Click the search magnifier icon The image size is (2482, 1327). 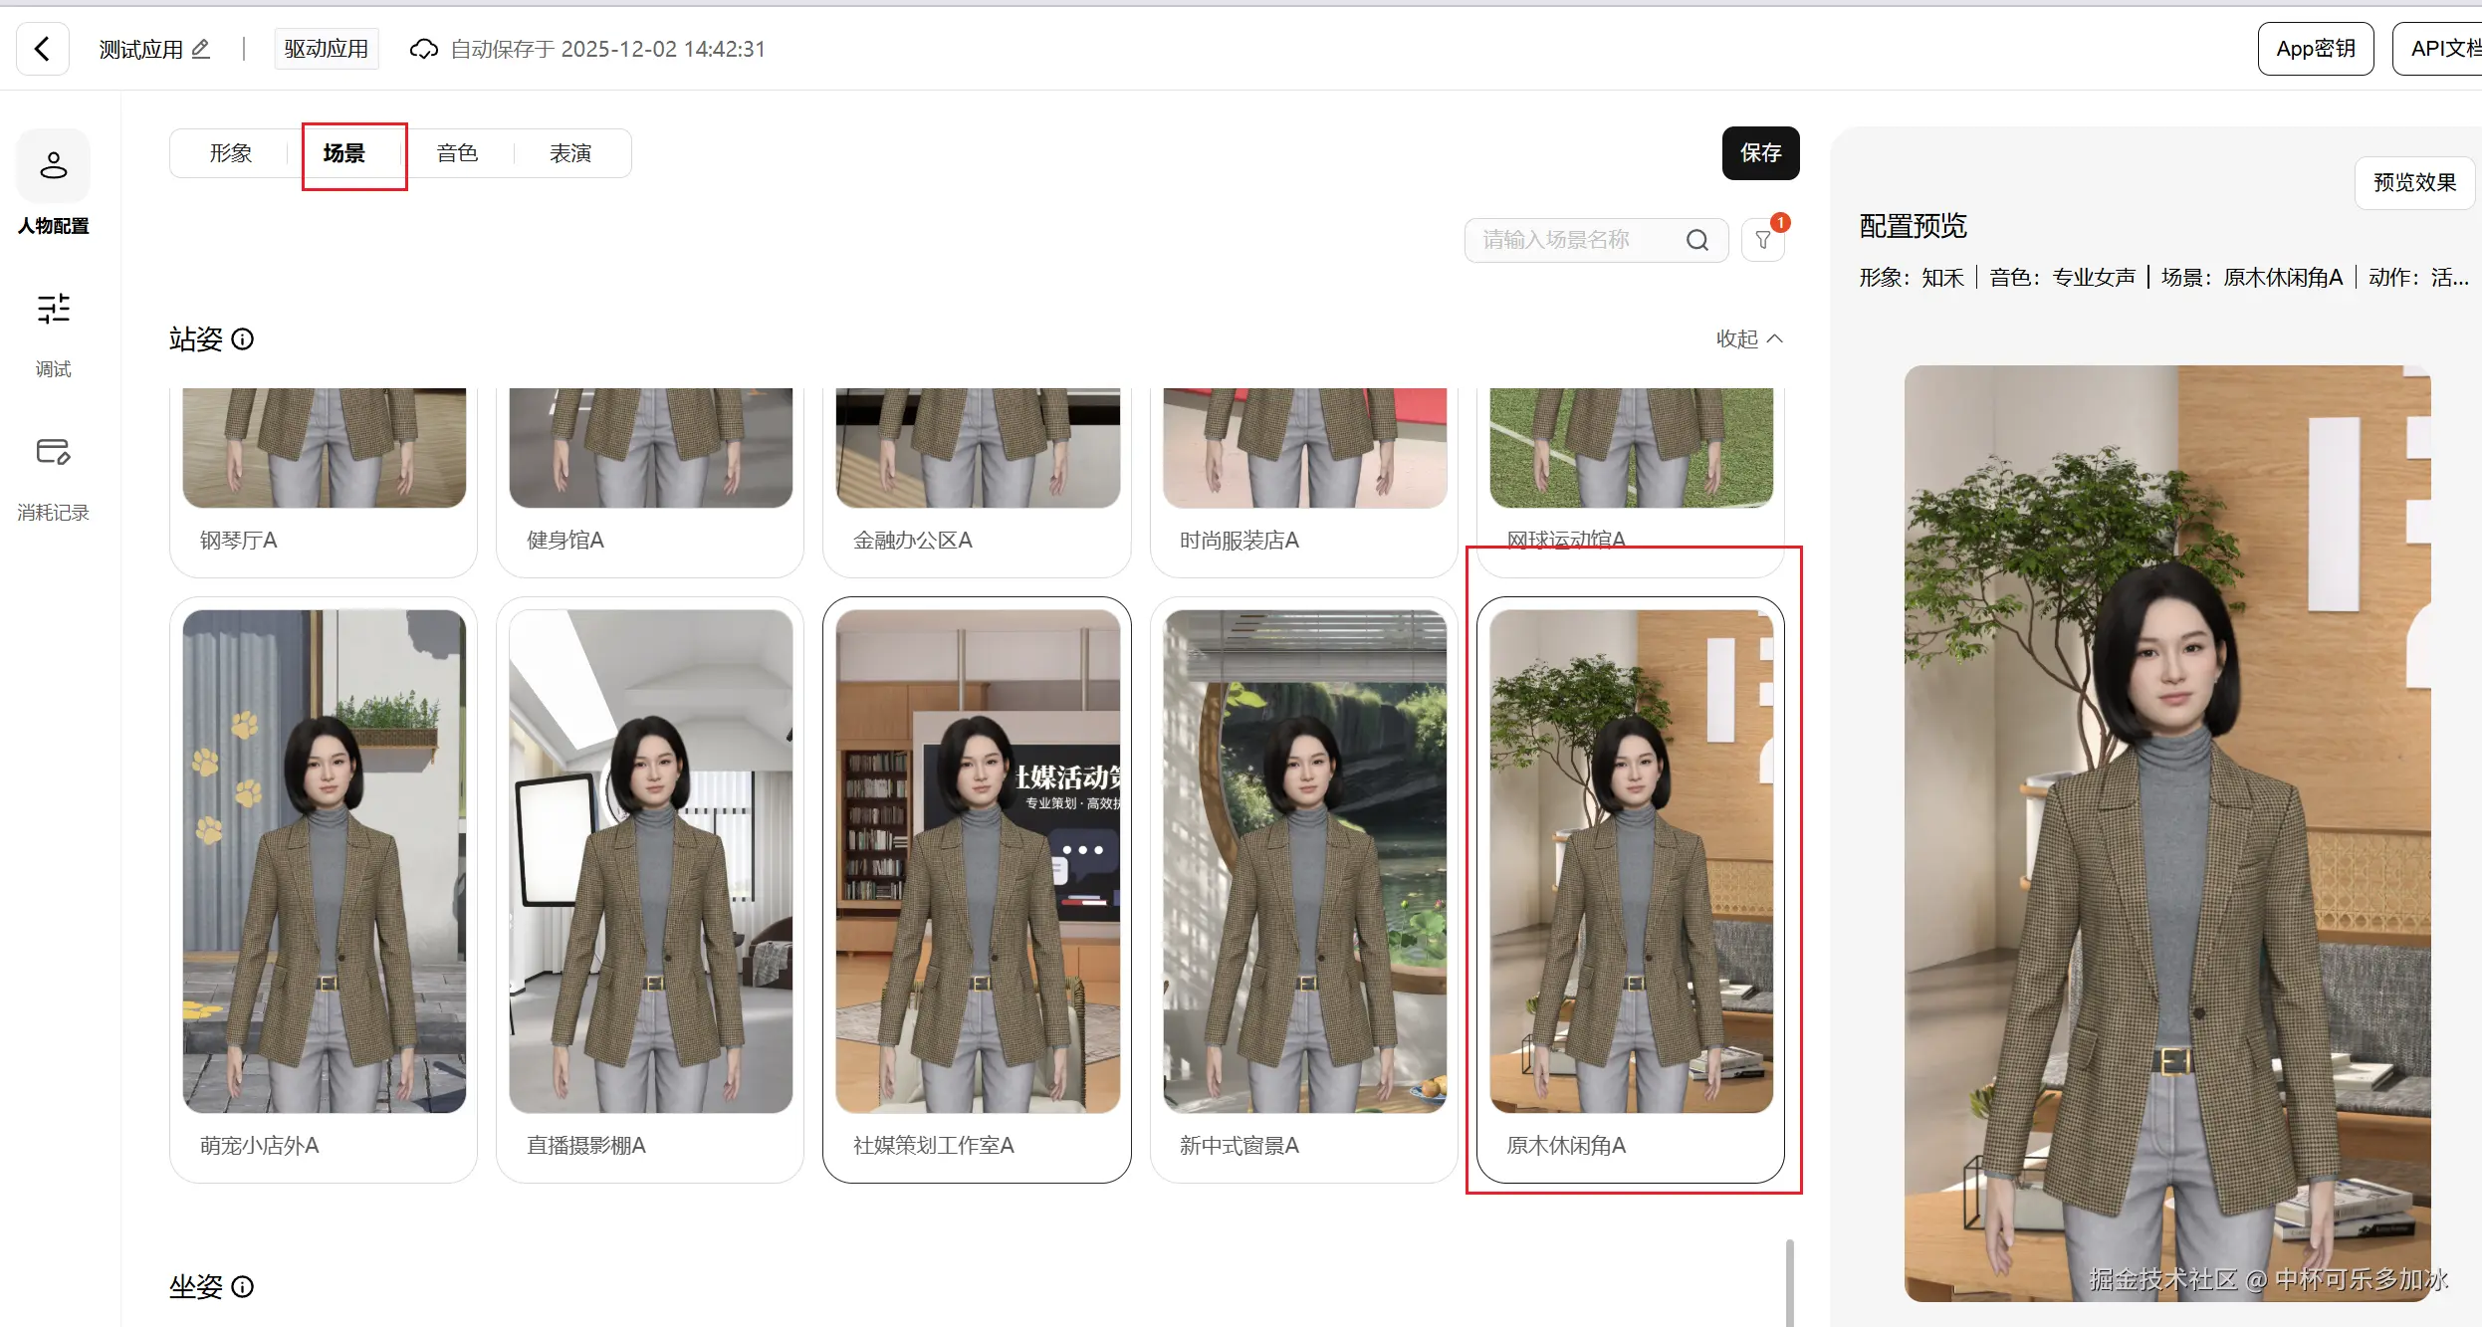click(1697, 240)
